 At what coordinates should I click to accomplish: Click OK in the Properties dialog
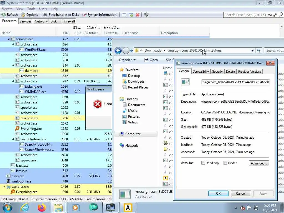[x=218, y=193]
